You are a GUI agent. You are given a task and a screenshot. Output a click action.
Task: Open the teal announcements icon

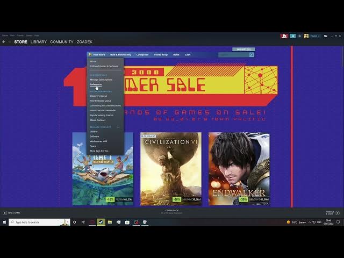pyautogui.click(x=292, y=36)
